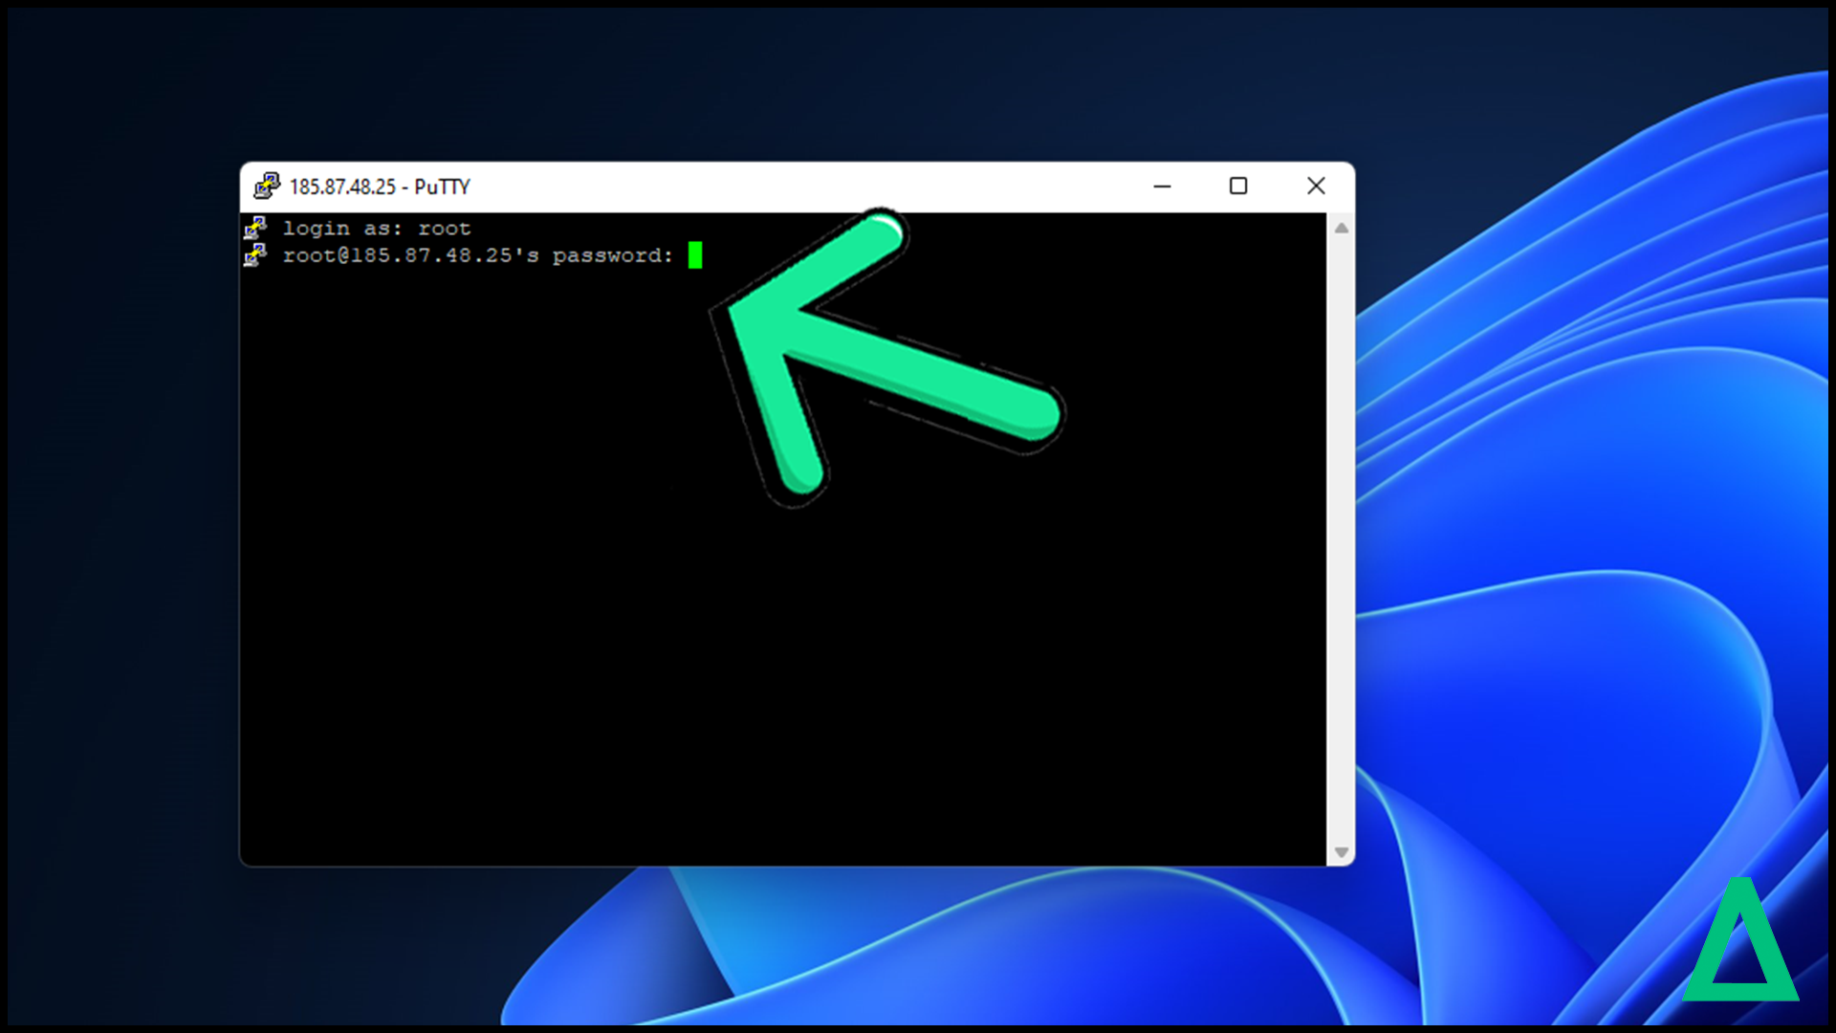Click the "185.87.48.25 - PuTTY" title text
The width and height of the screenshot is (1836, 1033).
[x=380, y=187]
